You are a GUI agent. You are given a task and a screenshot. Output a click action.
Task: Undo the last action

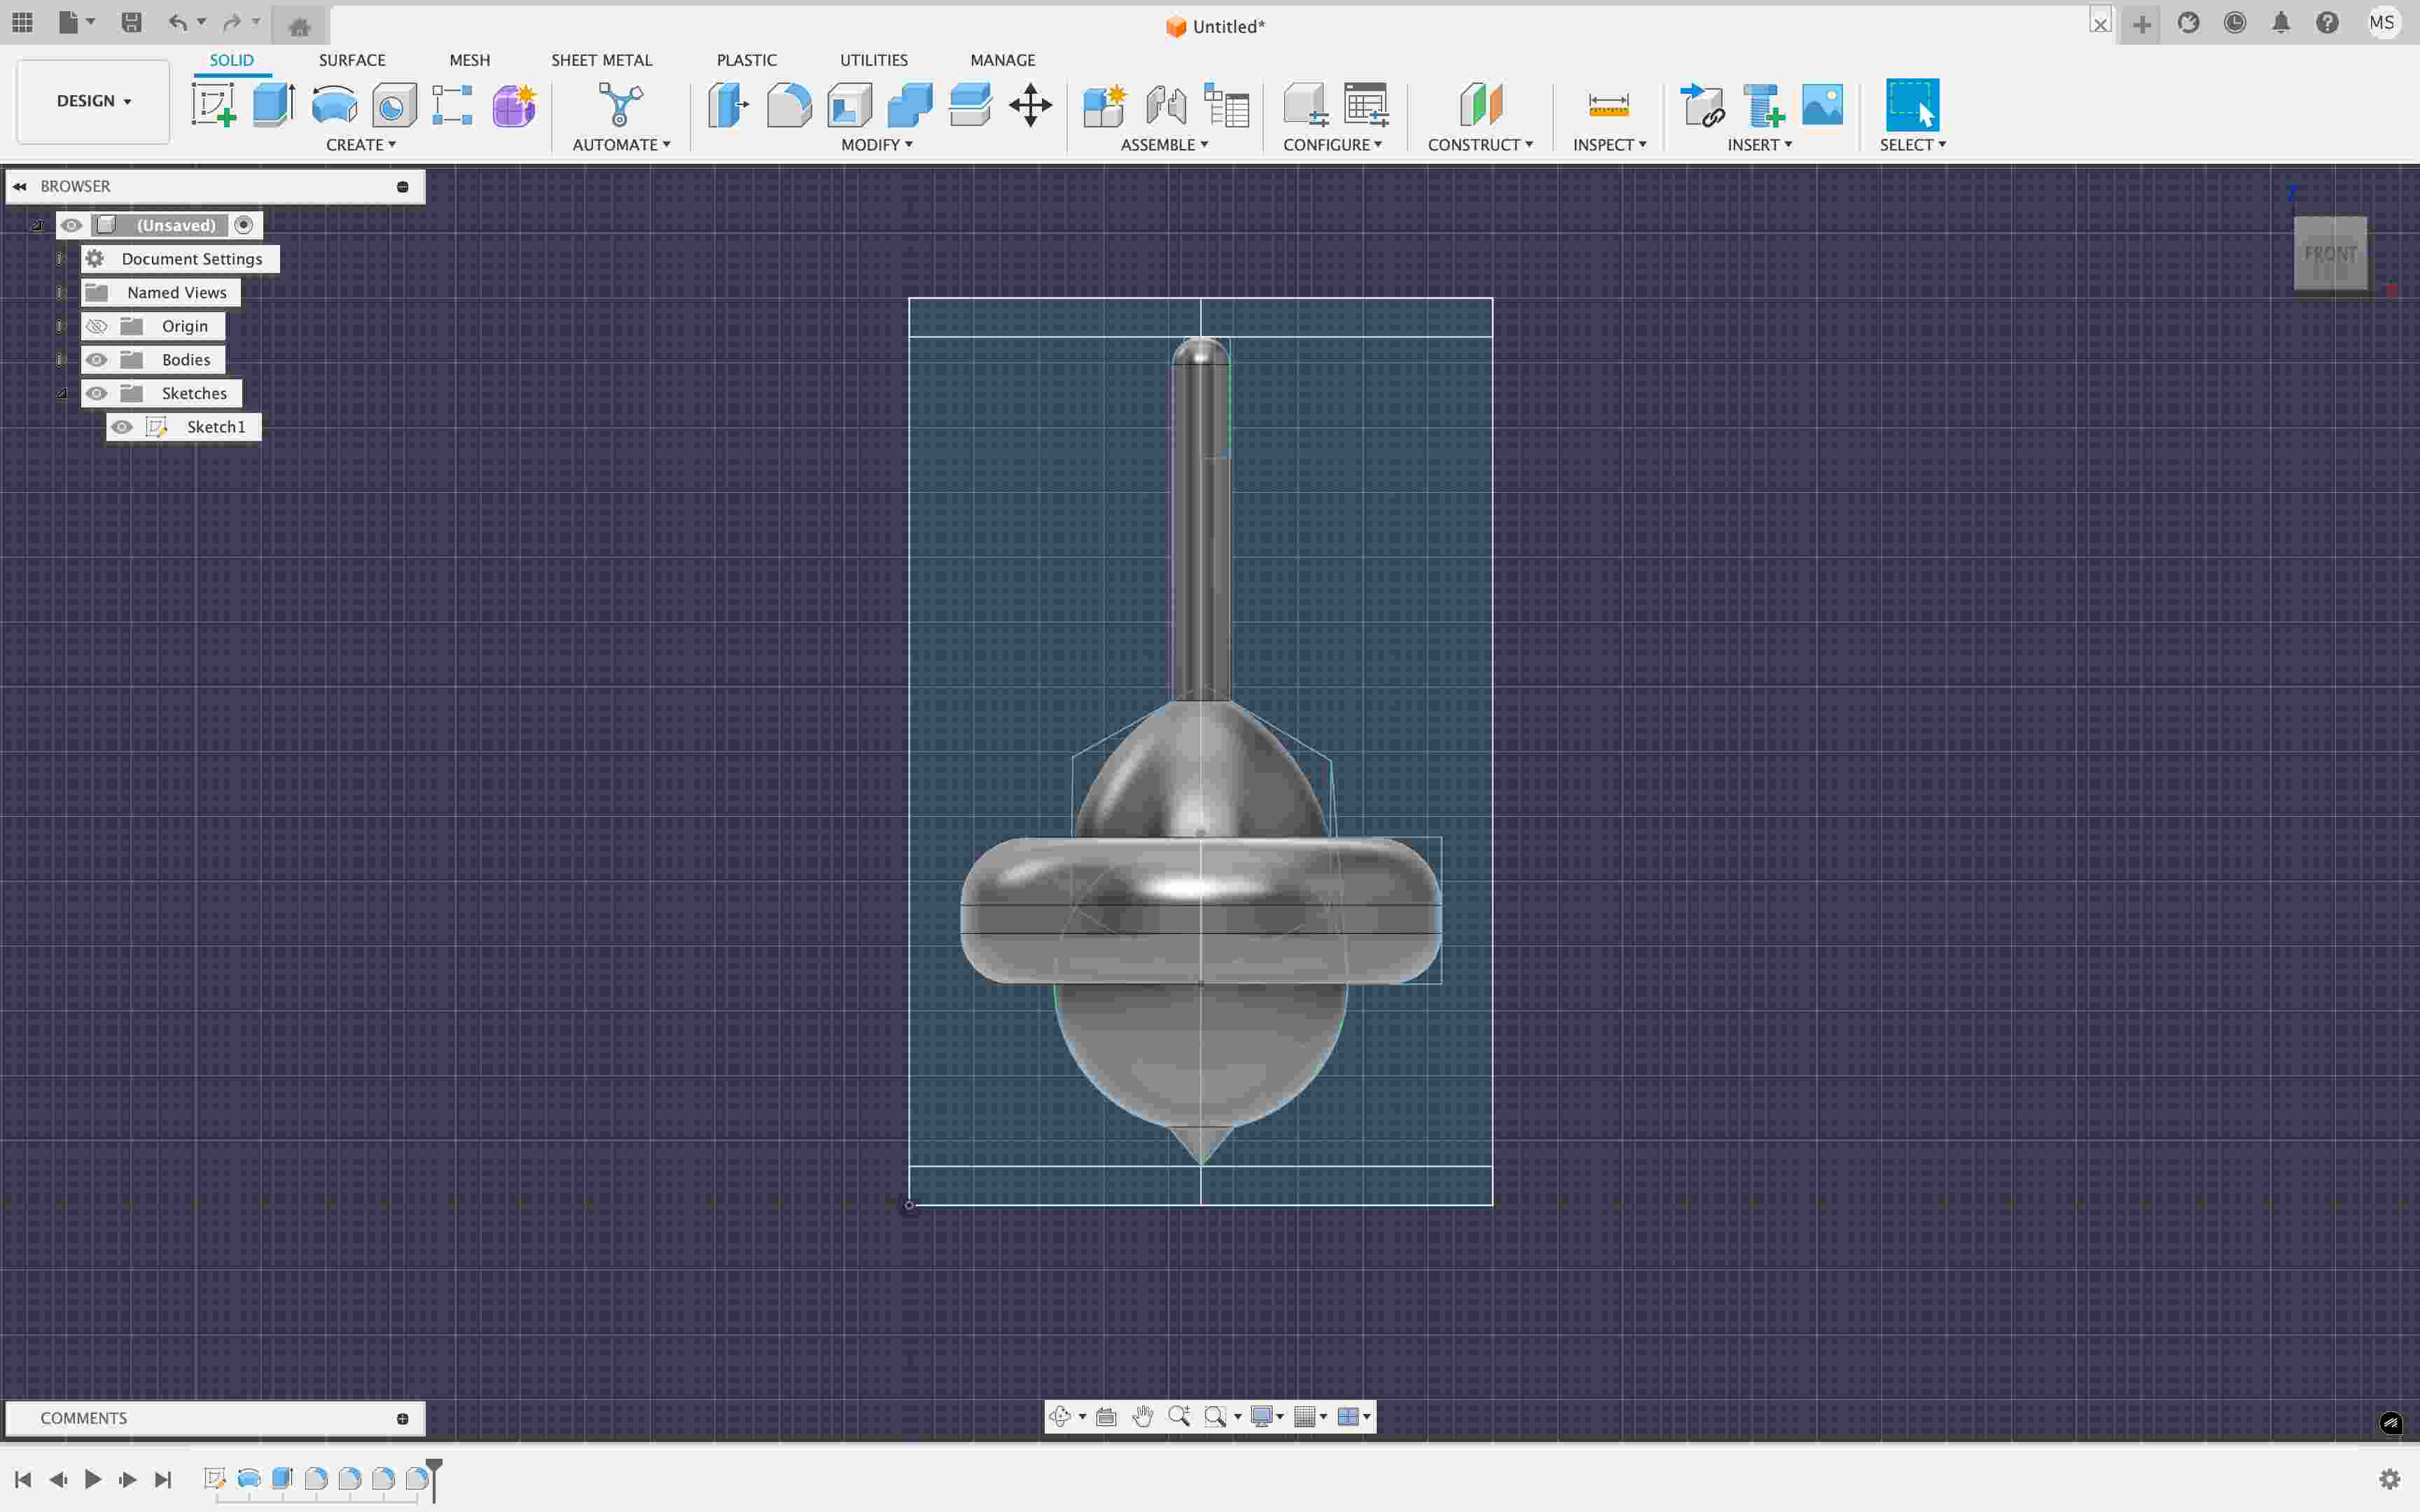click(x=177, y=22)
